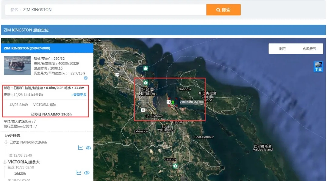Hide the NANAIMO stop with its eye icon

pos(88,148)
